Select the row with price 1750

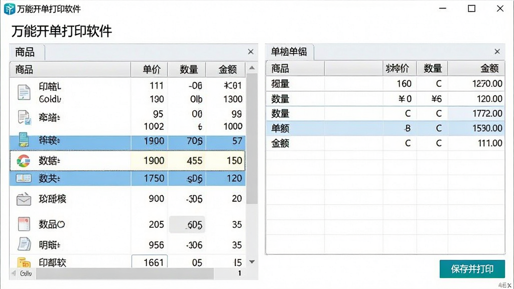tap(128, 178)
